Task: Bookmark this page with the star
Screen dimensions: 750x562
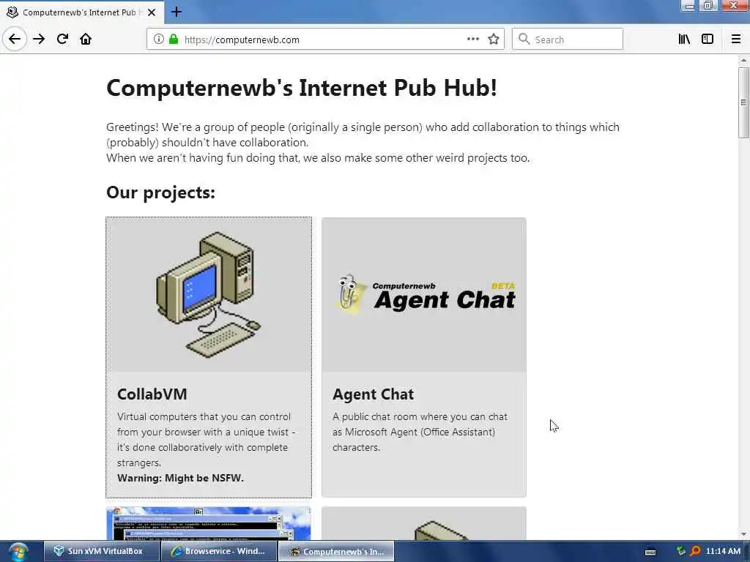Action: (x=494, y=40)
